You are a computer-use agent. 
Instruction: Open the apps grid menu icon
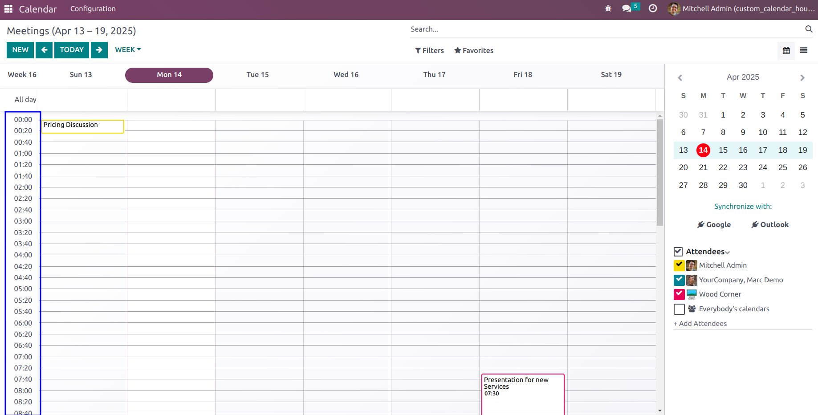click(8, 9)
